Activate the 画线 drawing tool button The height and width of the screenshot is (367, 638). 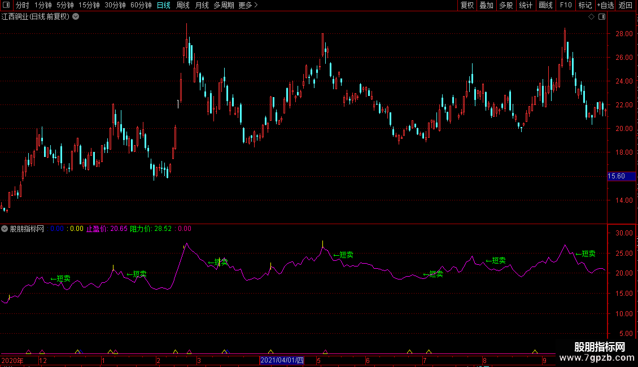coord(545,5)
